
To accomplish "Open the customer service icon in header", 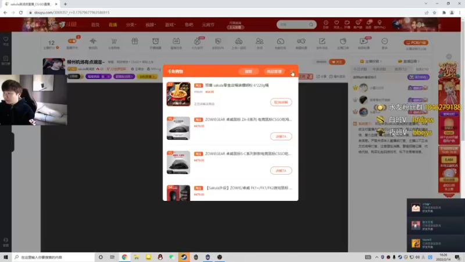I will click(358, 24).
